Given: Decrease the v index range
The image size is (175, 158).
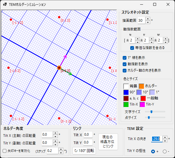Looking at the screenshot, I should tap(151, 42).
